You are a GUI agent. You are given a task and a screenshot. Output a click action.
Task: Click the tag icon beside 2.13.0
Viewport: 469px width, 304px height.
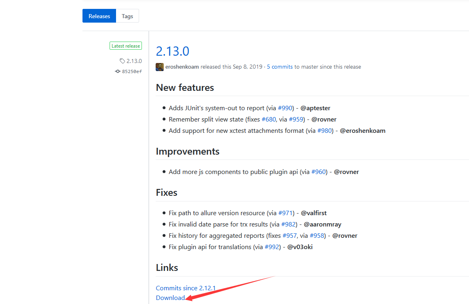click(122, 61)
